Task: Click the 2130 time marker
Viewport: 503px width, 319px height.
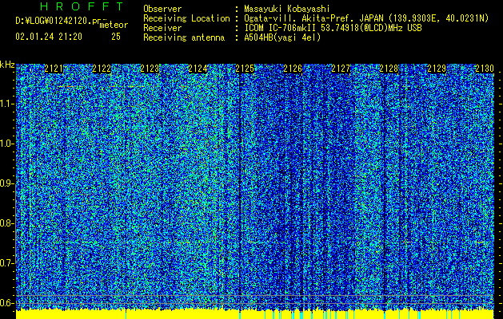Action: point(485,69)
